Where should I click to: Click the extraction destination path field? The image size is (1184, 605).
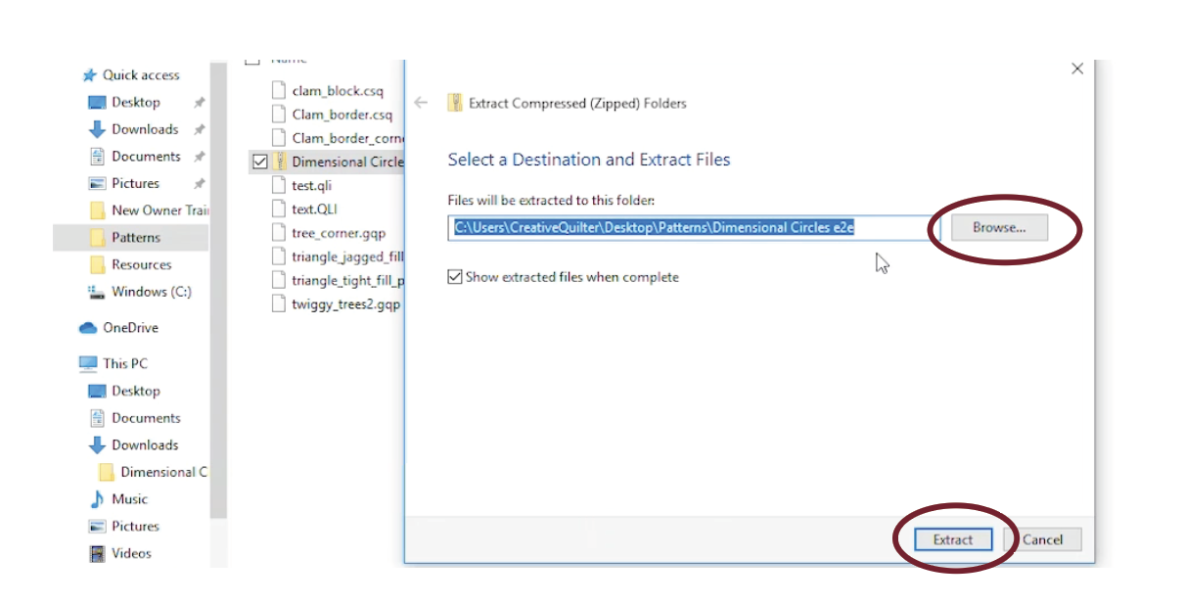[x=685, y=226]
